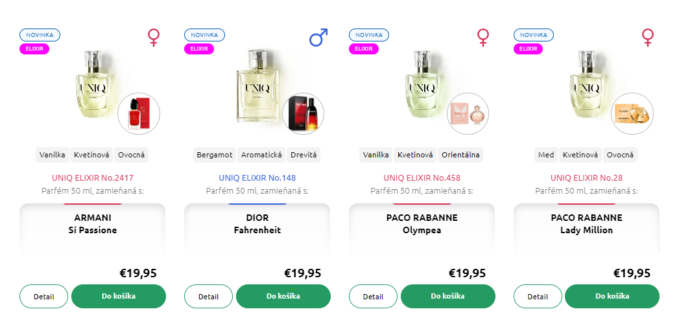This screenshot has height=331, width=679.
Task: Open the Dior Fahrenheit round thumbnail
Action: (303, 114)
